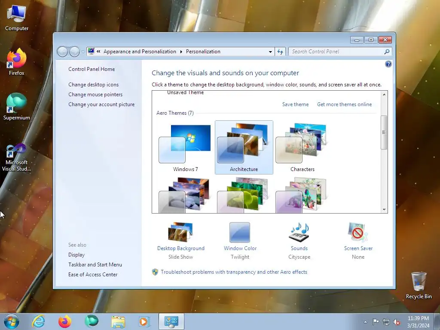Click the Window Color swatch icon

point(240,232)
